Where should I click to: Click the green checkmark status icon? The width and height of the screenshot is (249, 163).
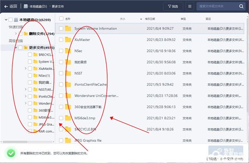pyautogui.click(x=11, y=153)
